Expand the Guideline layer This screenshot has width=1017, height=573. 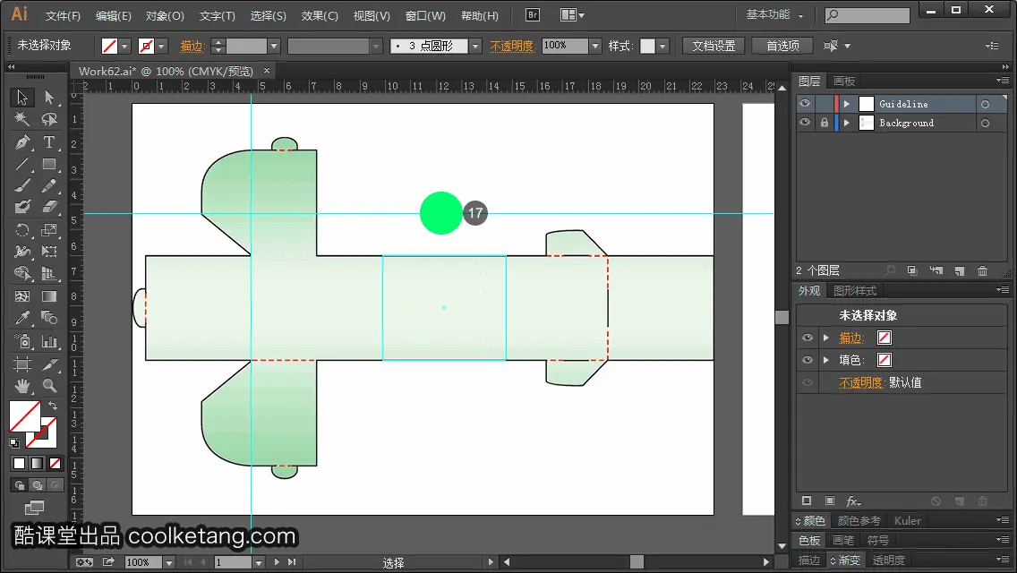tap(846, 104)
